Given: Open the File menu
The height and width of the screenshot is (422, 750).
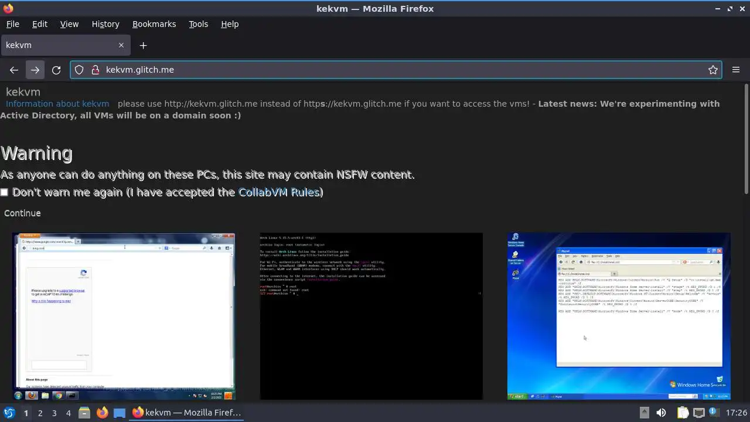Looking at the screenshot, I should 12,24.
